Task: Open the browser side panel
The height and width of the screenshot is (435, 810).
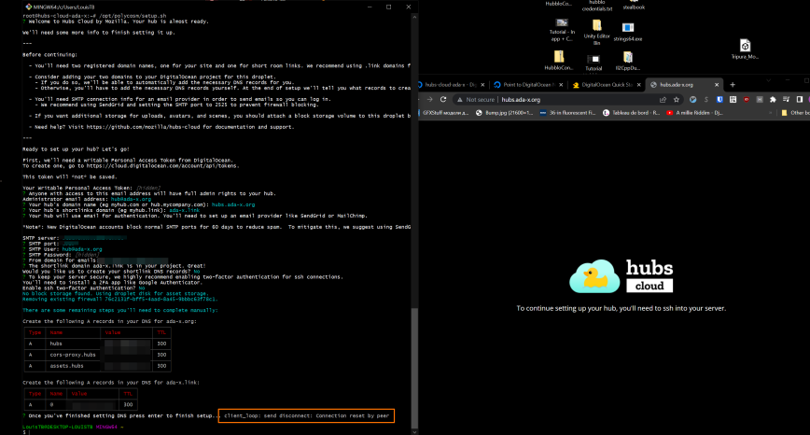Action: pos(799,99)
